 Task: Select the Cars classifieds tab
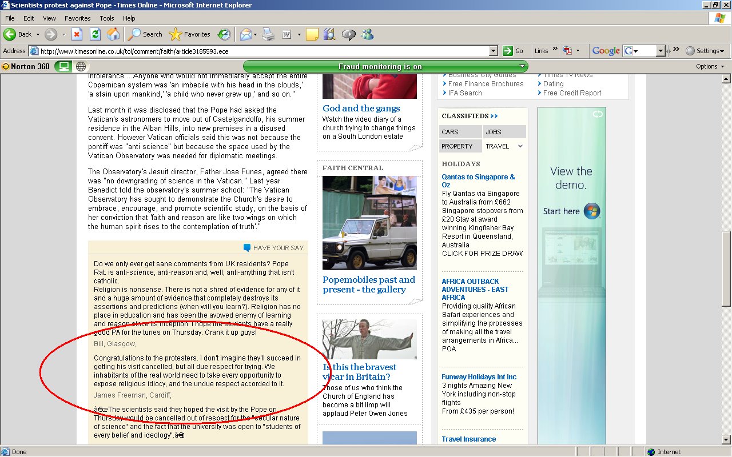click(461, 132)
